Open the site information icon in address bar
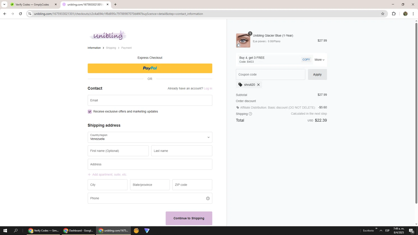The height and width of the screenshot is (235, 418). point(30,14)
